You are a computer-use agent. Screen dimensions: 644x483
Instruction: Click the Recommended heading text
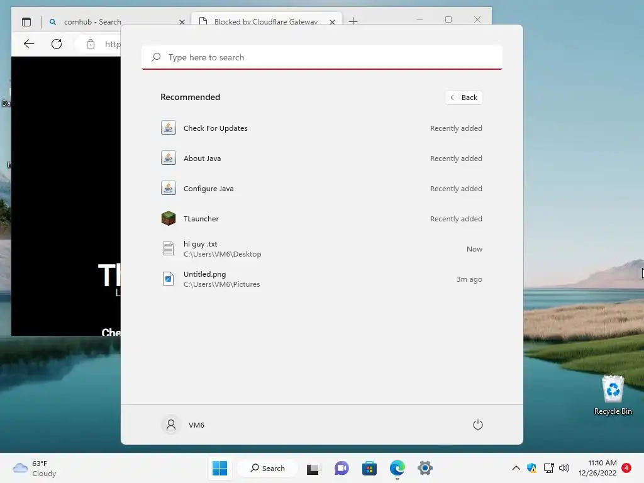[x=190, y=97]
